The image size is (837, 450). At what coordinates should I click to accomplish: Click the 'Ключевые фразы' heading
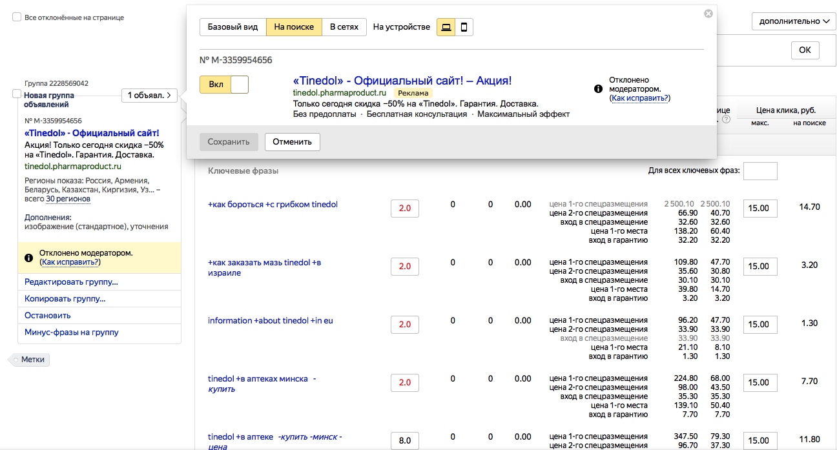pos(243,170)
